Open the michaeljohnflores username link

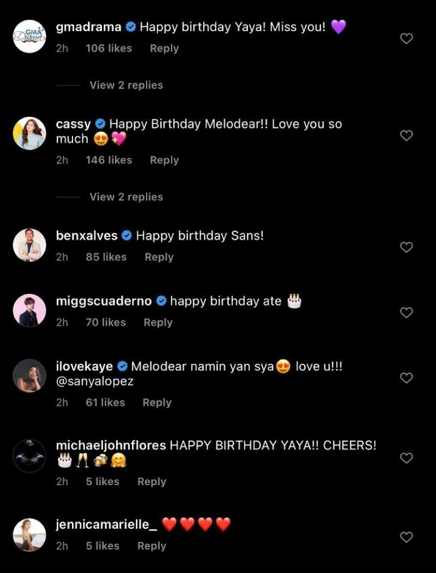click(x=111, y=445)
